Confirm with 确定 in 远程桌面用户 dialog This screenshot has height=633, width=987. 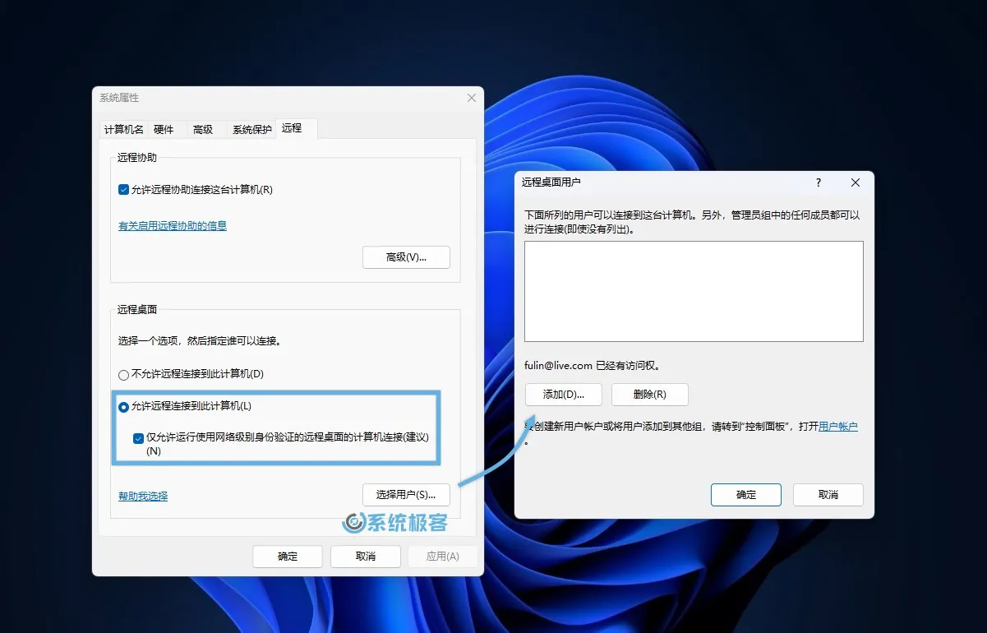(745, 494)
